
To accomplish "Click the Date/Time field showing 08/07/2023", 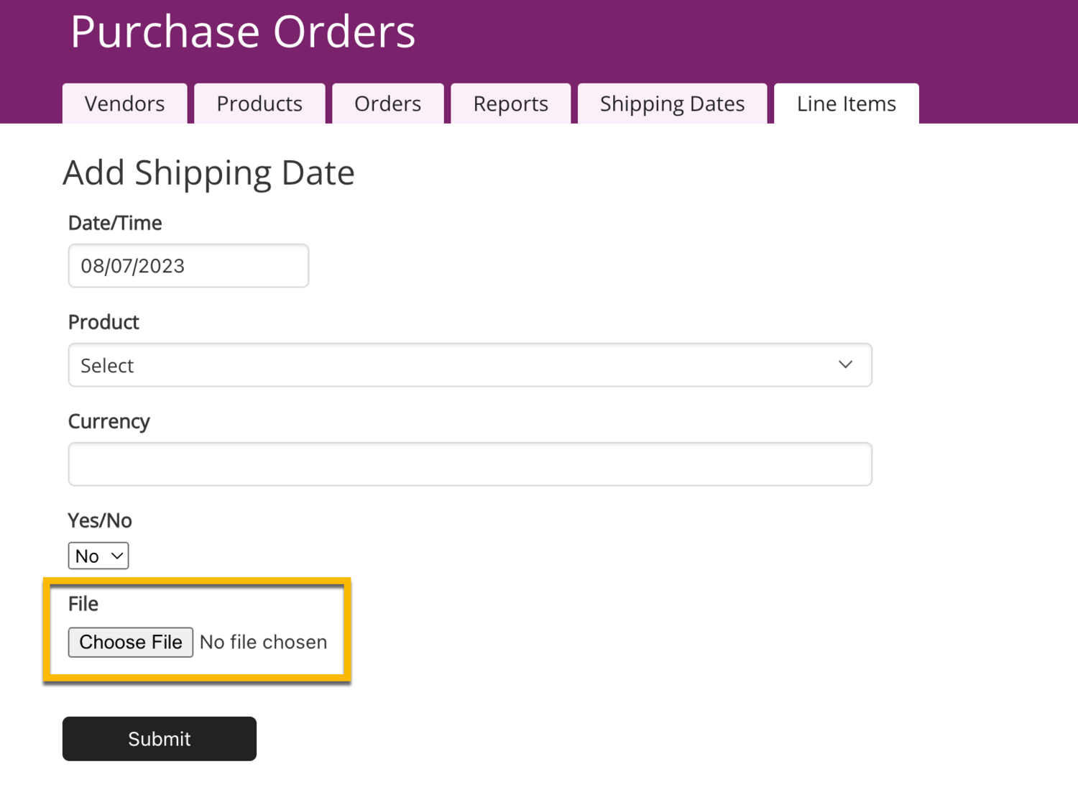I will (188, 266).
